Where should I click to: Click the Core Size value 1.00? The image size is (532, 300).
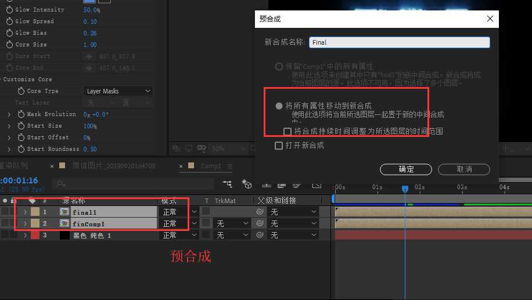[90, 45]
